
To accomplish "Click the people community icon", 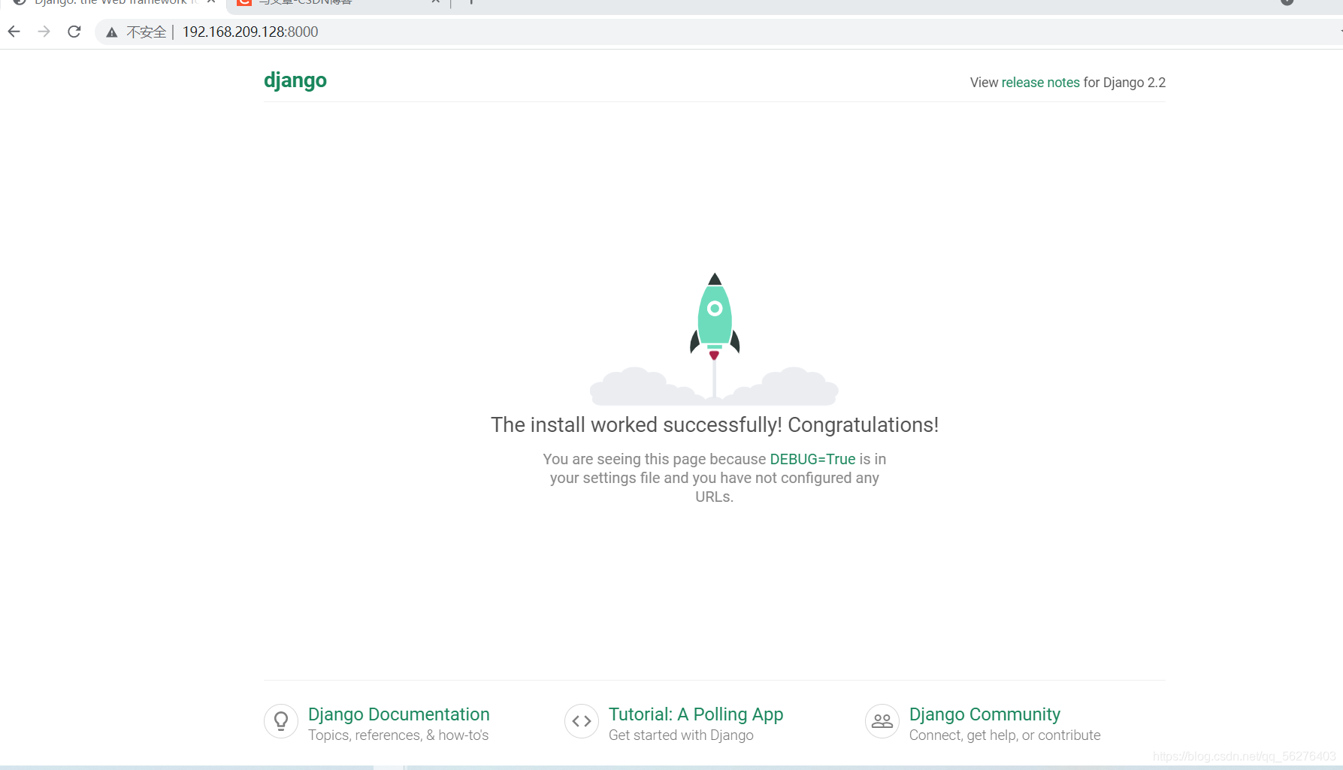I will tap(882, 721).
